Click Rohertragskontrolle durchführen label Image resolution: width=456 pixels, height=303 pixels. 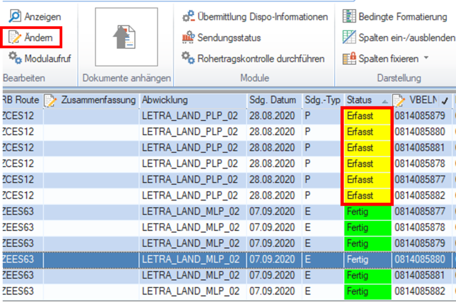click(x=261, y=59)
